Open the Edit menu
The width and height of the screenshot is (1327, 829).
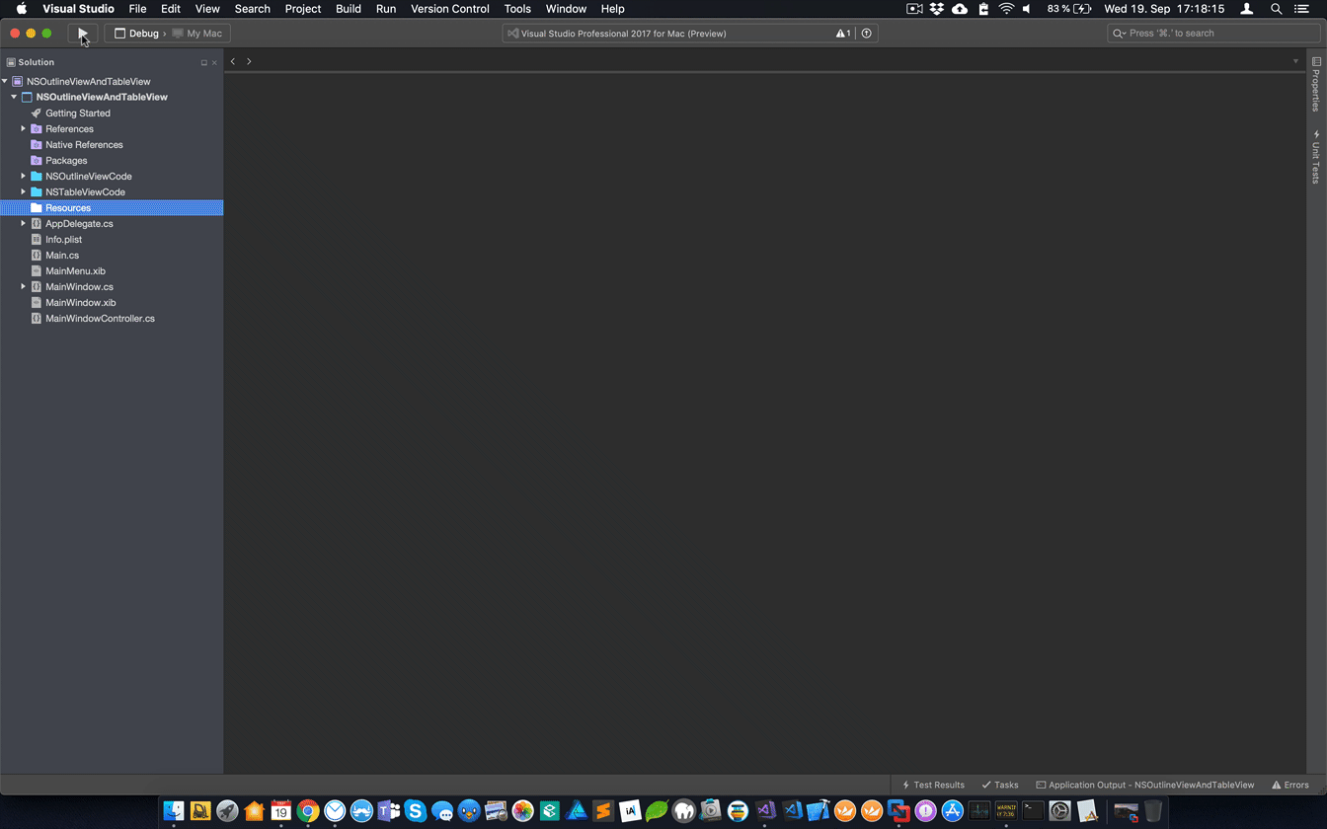pos(171,9)
